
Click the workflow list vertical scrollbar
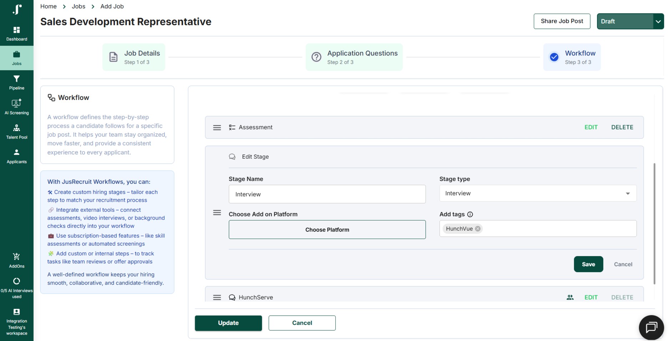coord(654,224)
